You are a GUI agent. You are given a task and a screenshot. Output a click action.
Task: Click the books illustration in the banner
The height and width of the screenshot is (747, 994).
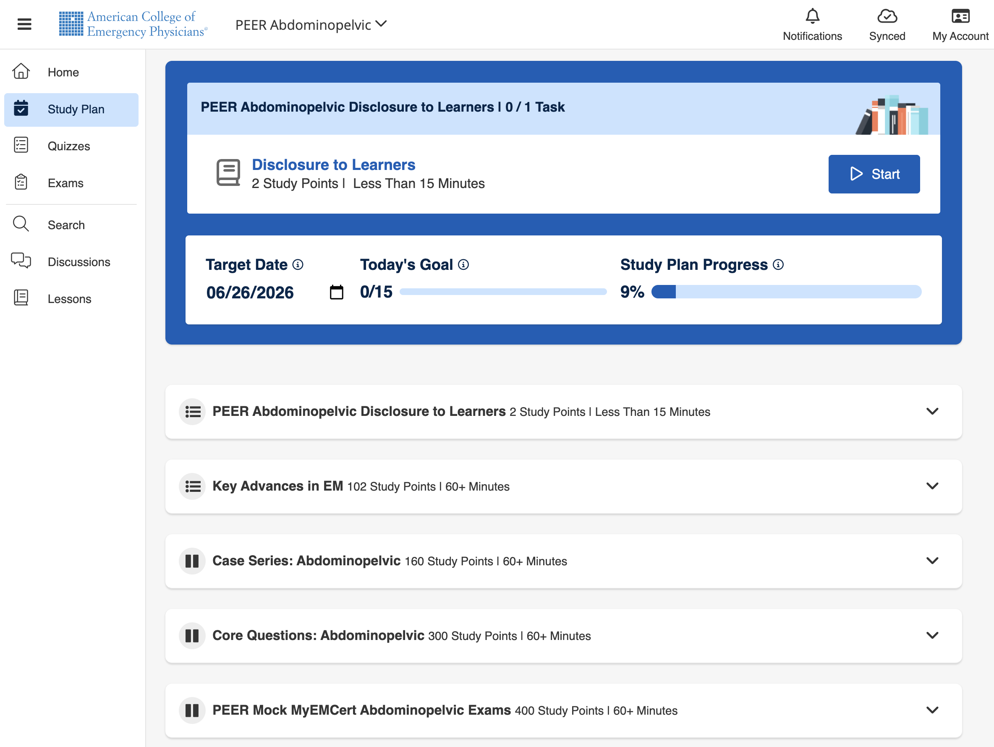coord(892,115)
